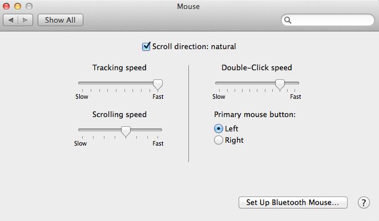Click the Mouse window title text
The width and height of the screenshot is (379, 221).
click(x=188, y=6)
